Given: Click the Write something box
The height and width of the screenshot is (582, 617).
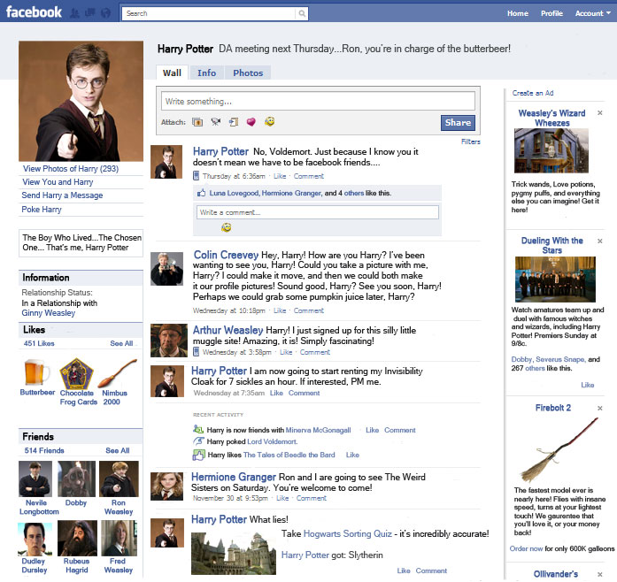Looking at the screenshot, I should point(318,102).
